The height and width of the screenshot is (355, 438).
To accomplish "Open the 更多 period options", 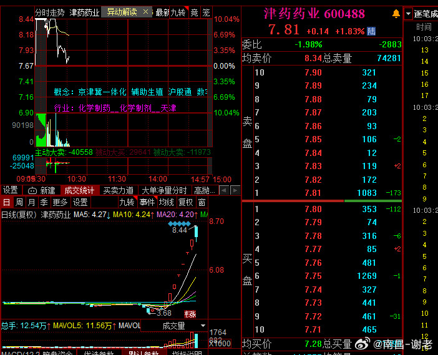I will pyautogui.click(x=60, y=202).
